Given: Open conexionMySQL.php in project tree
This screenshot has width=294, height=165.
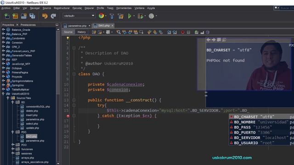Looking at the screenshot, I should pos(38,106).
